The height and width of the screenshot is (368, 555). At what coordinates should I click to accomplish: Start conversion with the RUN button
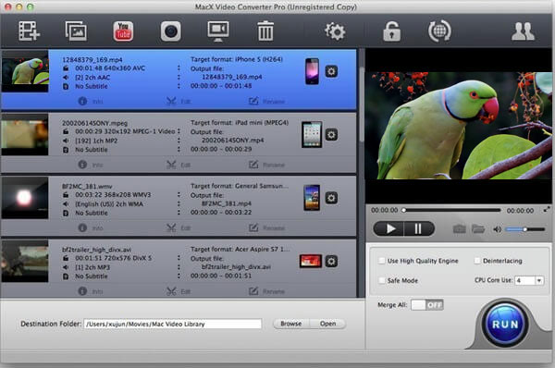505,325
